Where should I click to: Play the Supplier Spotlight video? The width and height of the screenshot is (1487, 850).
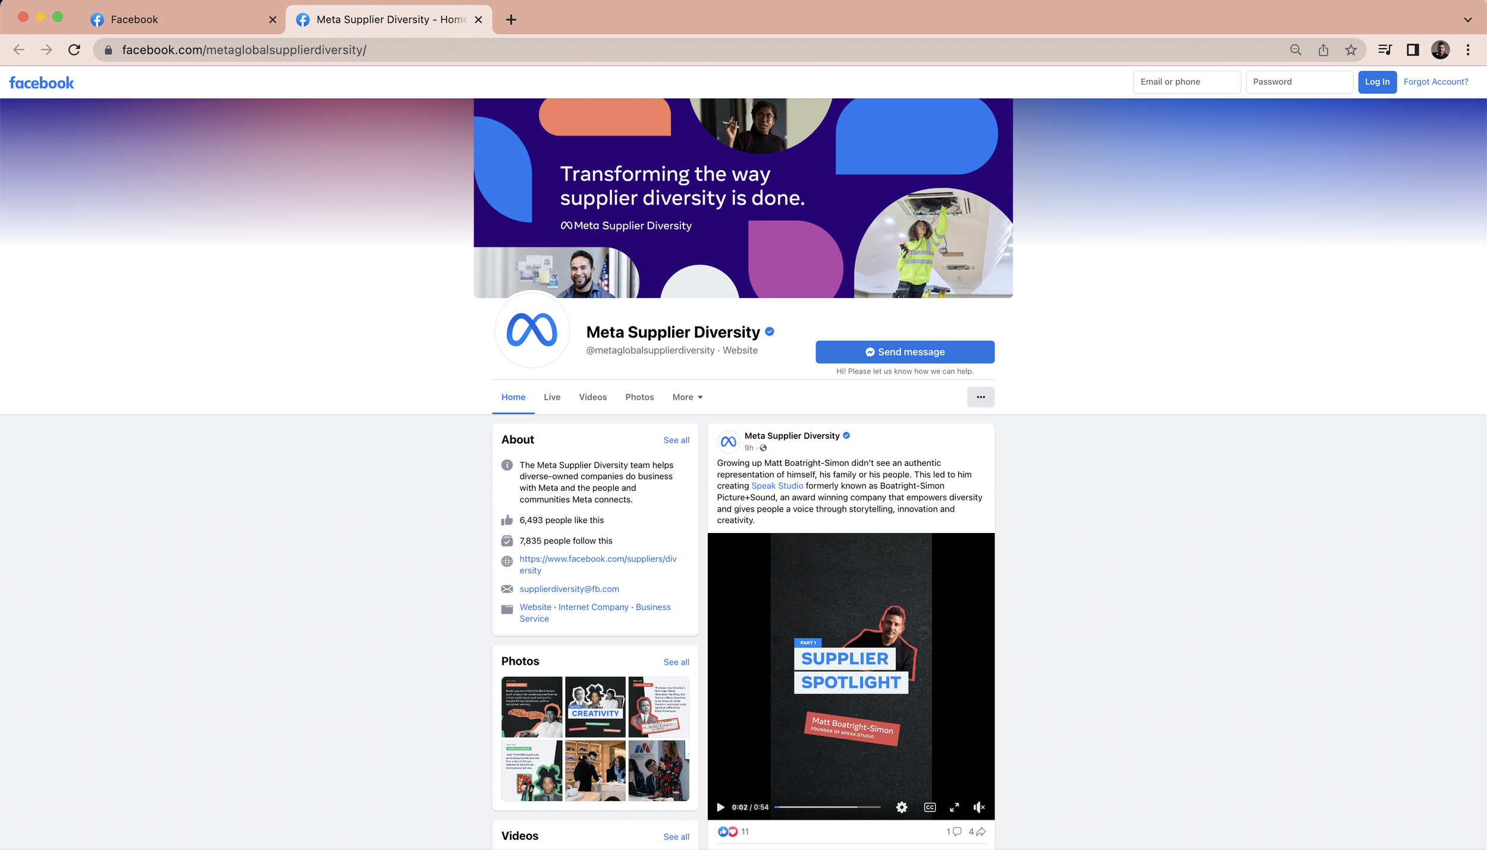pyautogui.click(x=720, y=807)
